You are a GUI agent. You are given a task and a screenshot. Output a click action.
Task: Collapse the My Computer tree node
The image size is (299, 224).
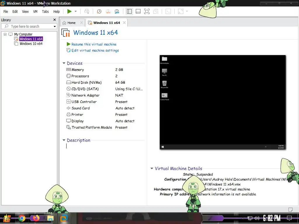click(5, 34)
